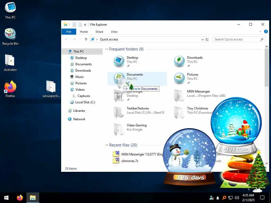This screenshot has width=271, height=203.
Task: Refresh the Quick access view
Action: (x=207, y=40)
